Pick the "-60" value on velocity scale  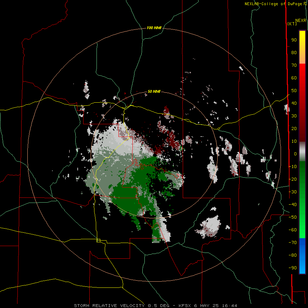[293, 230]
